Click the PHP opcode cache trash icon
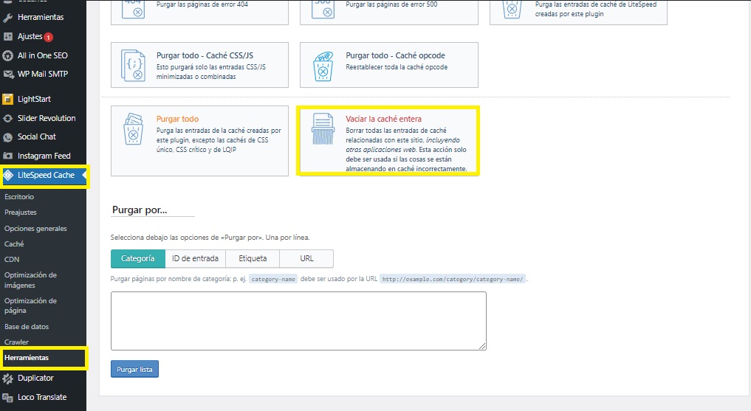 click(322, 66)
